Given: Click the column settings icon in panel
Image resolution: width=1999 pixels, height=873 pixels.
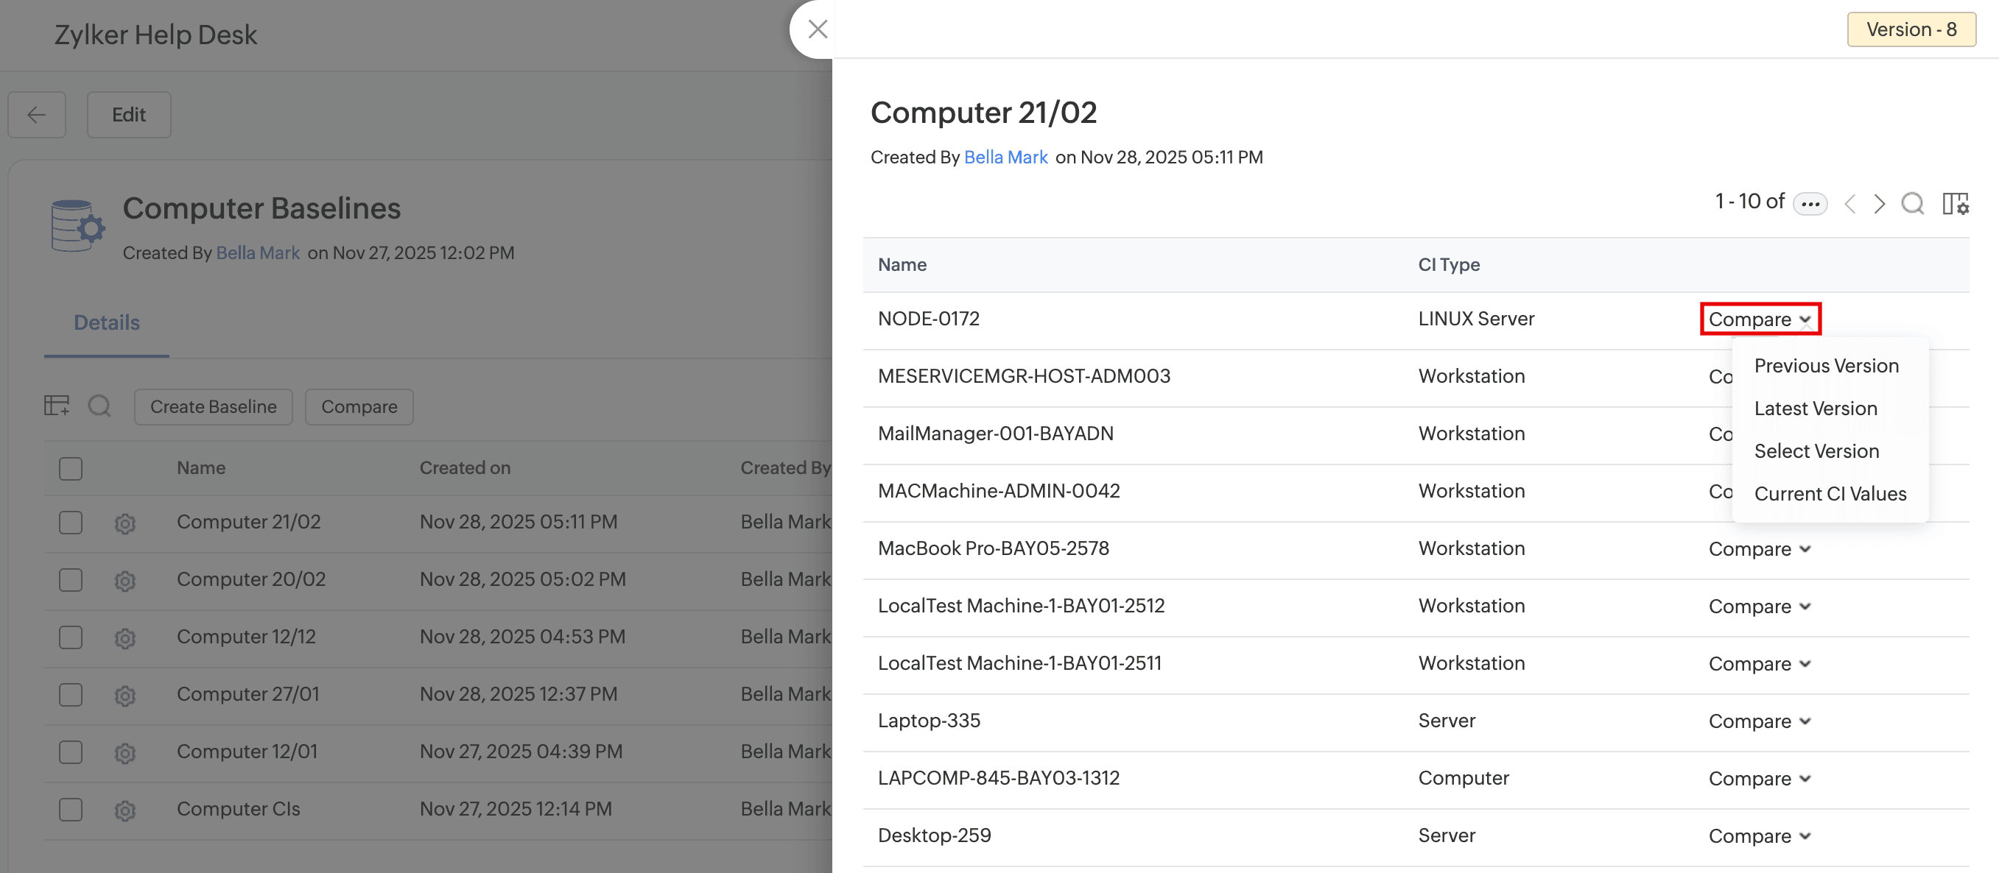Looking at the screenshot, I should (x=1954, y=204).
